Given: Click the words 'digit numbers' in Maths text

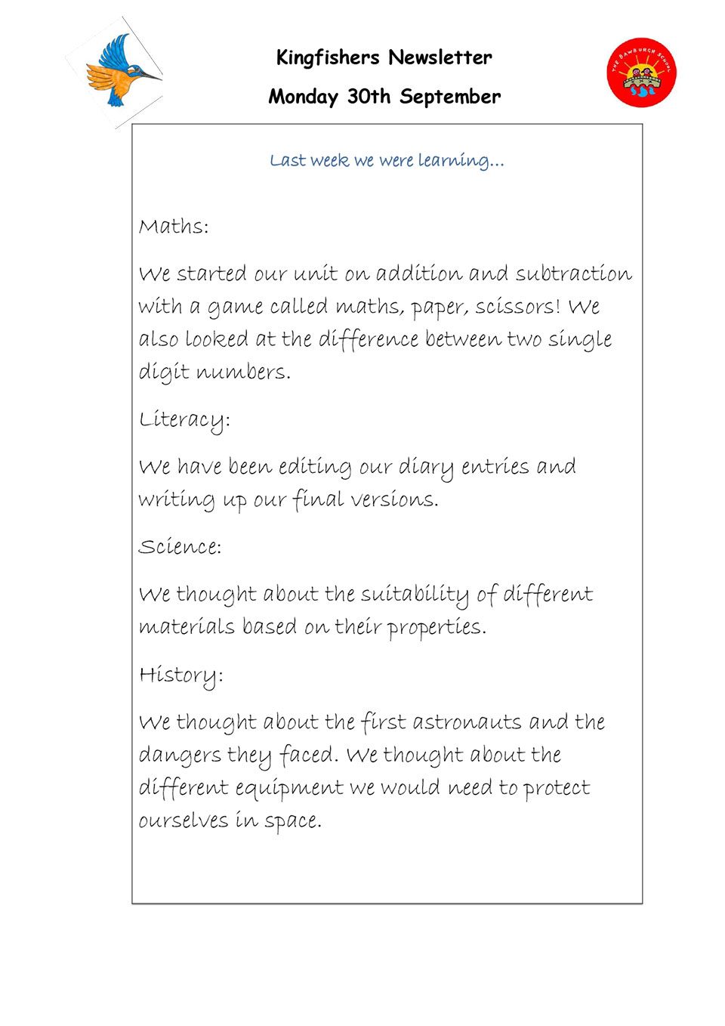Looking at the screenshot, I should [214, 372].
